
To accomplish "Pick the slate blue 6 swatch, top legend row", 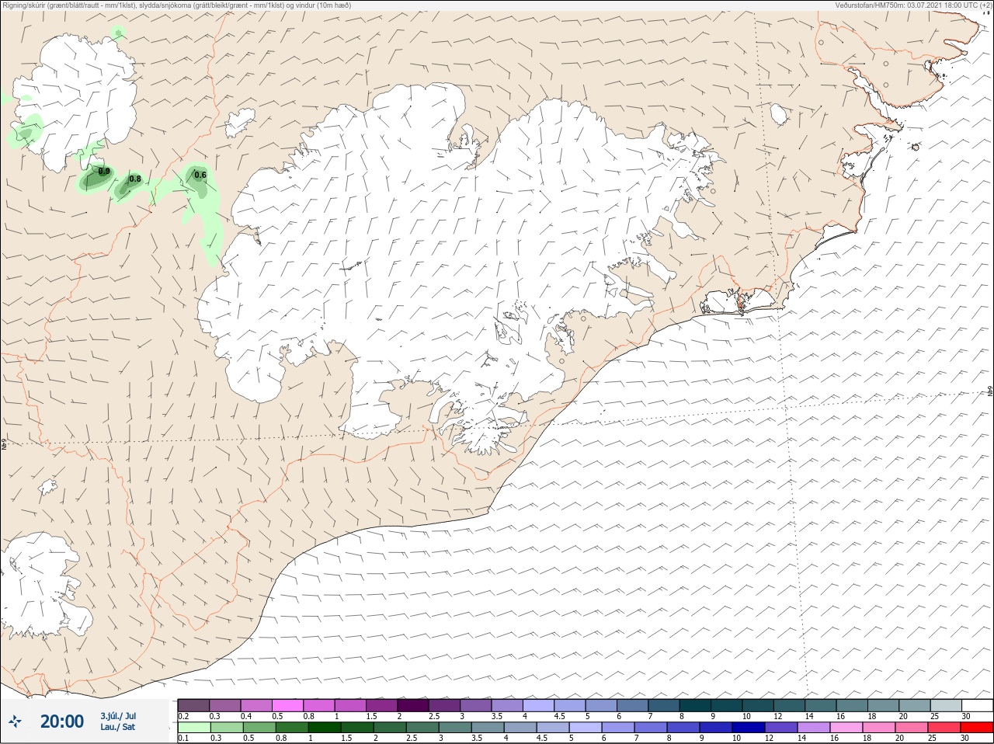I will click(633, 705).
